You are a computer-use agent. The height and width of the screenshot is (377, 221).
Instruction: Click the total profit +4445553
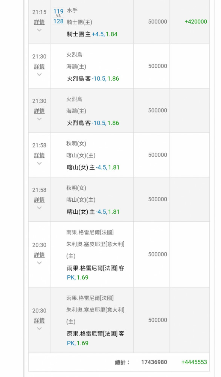tap(194, 362)
